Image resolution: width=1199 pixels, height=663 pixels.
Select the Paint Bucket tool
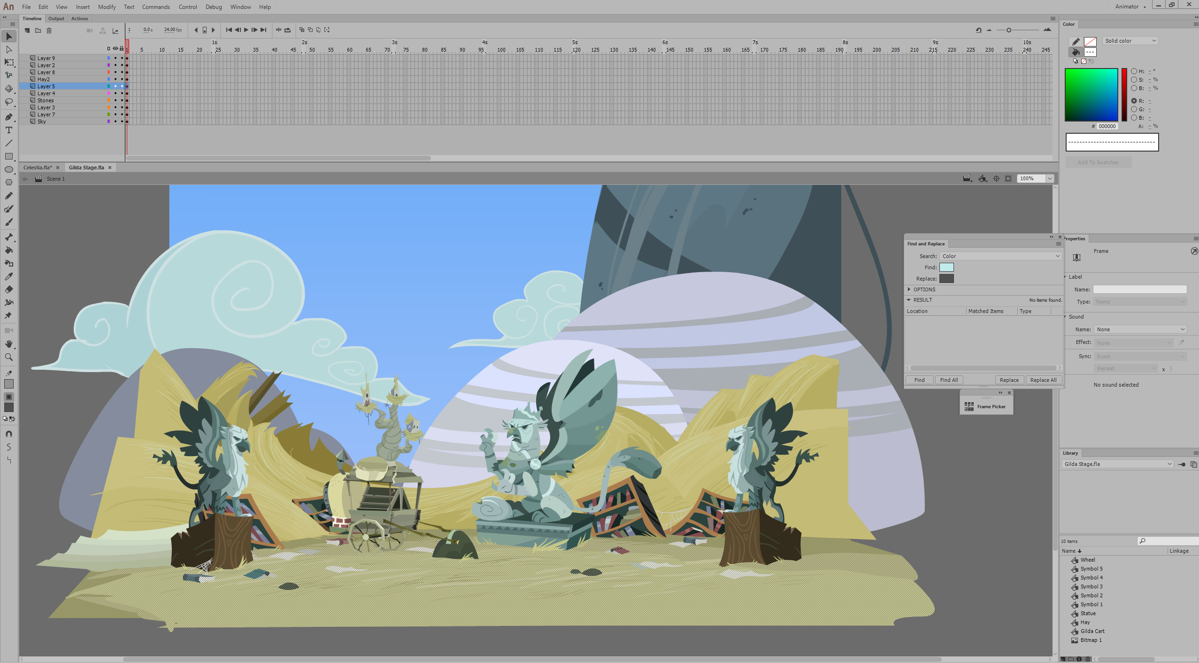(8, 250)
